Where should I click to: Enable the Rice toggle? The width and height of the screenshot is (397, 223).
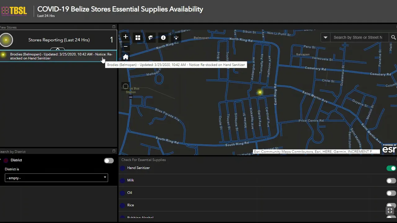391,205
